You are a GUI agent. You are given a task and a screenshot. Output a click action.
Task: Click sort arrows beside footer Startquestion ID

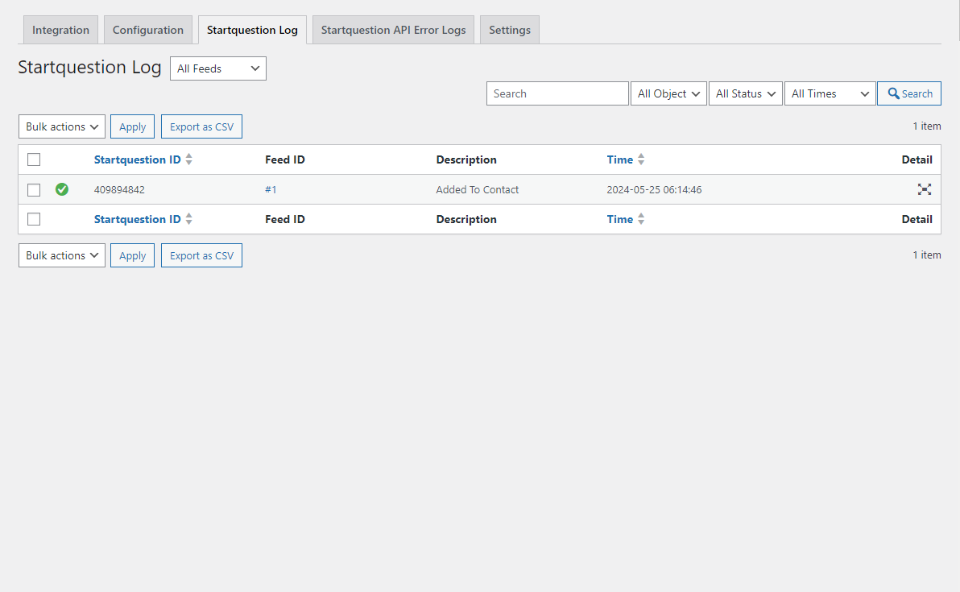click(x=188, y=218)
